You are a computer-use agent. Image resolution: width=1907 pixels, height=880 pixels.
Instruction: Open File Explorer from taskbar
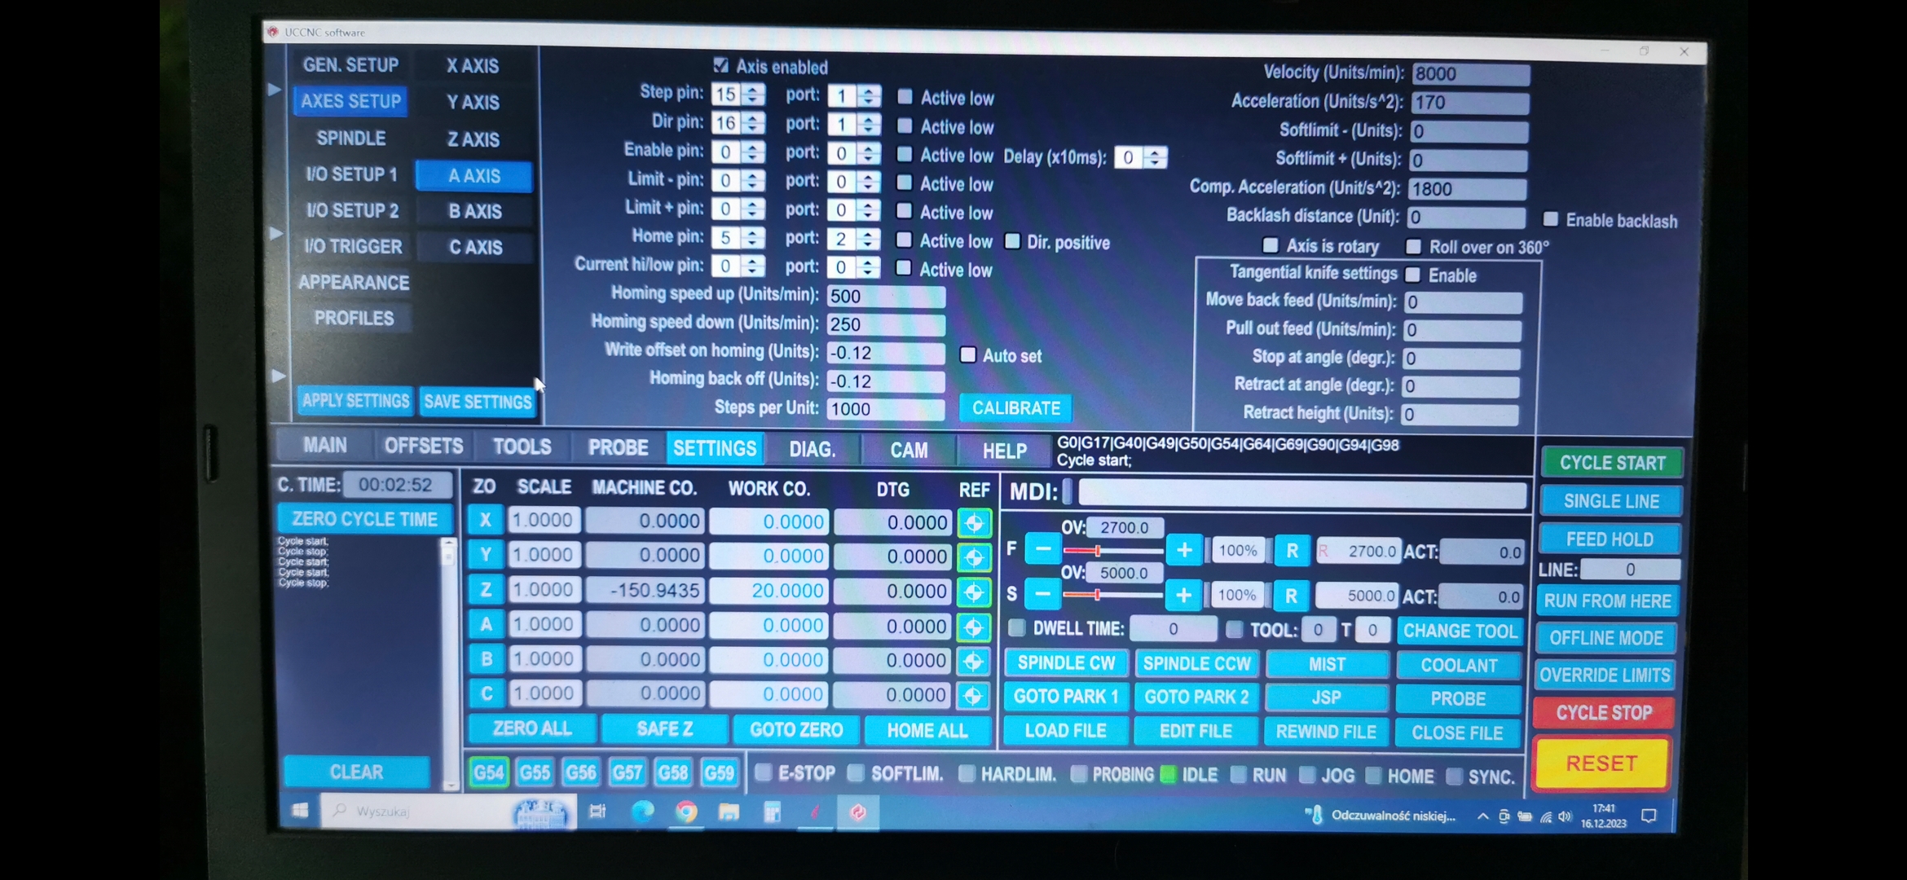coord(729,812)
